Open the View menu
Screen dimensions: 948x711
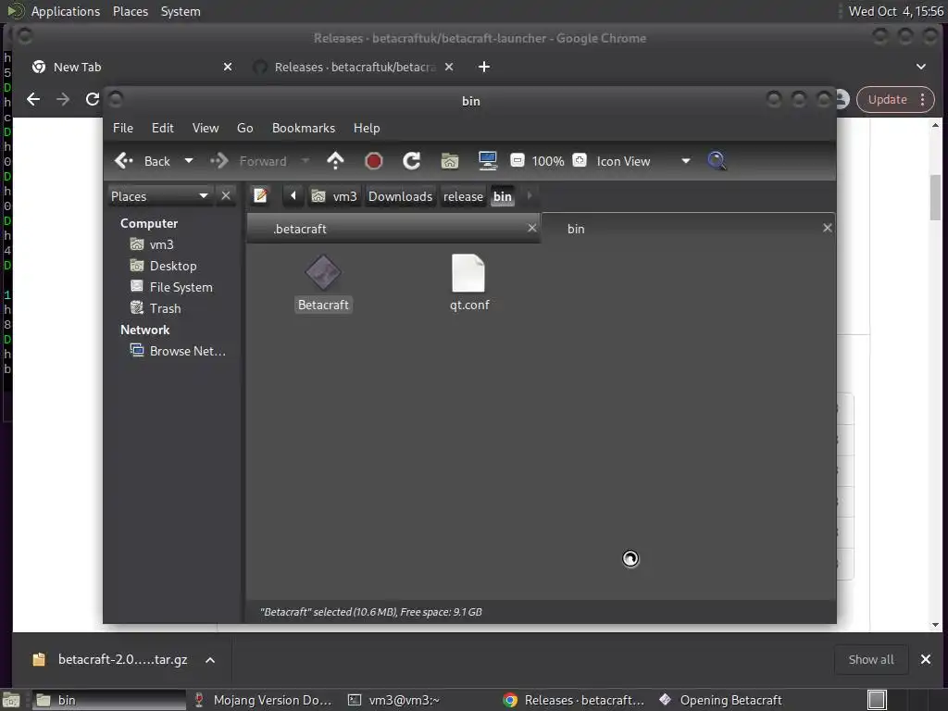tap(206, 128)
